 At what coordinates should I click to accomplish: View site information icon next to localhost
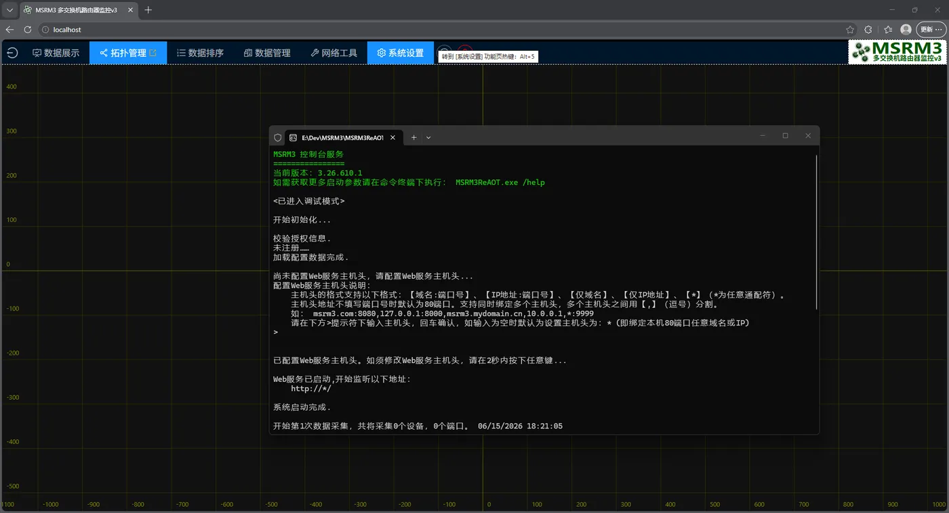tap(46, 30)
